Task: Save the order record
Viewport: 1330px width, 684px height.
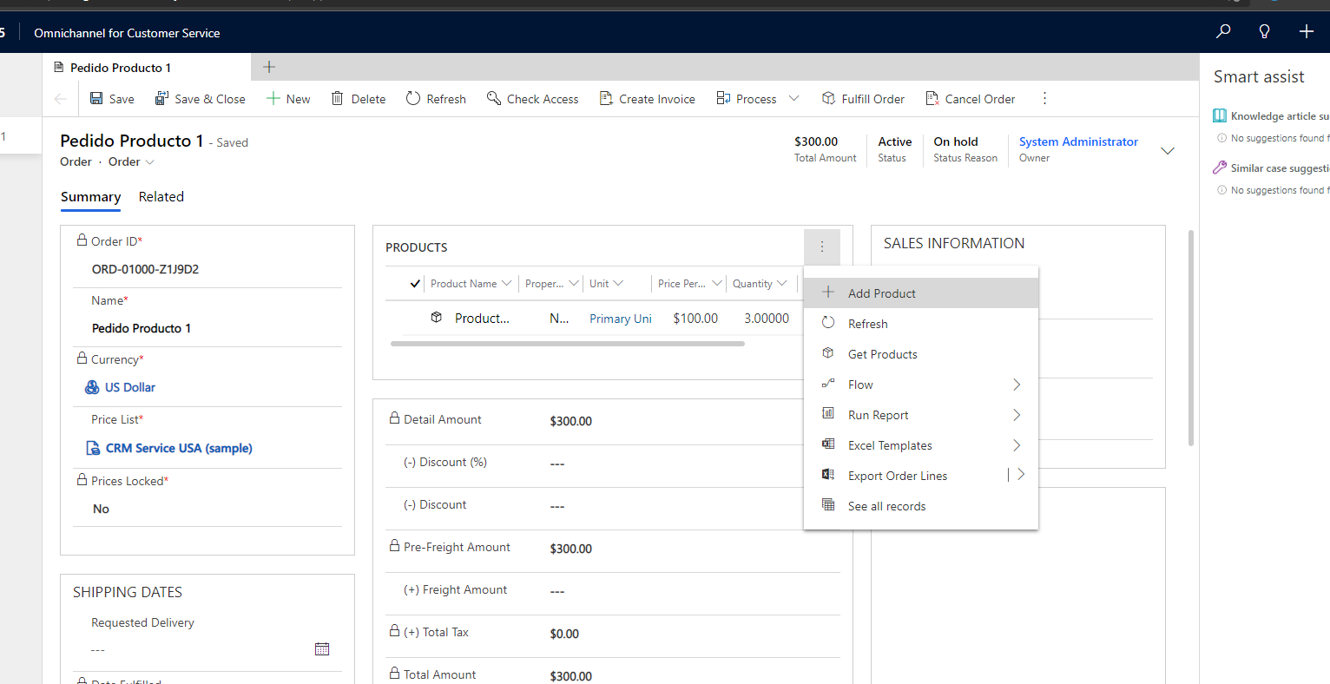Action: click(x=112, y=99)
